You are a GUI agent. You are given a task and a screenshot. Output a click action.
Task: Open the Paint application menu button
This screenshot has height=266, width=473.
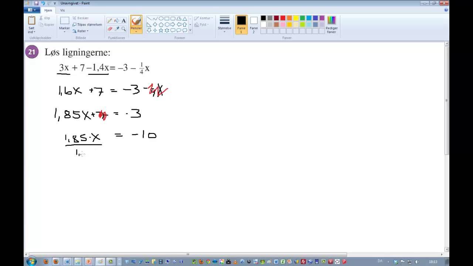(x=32, y=10)
